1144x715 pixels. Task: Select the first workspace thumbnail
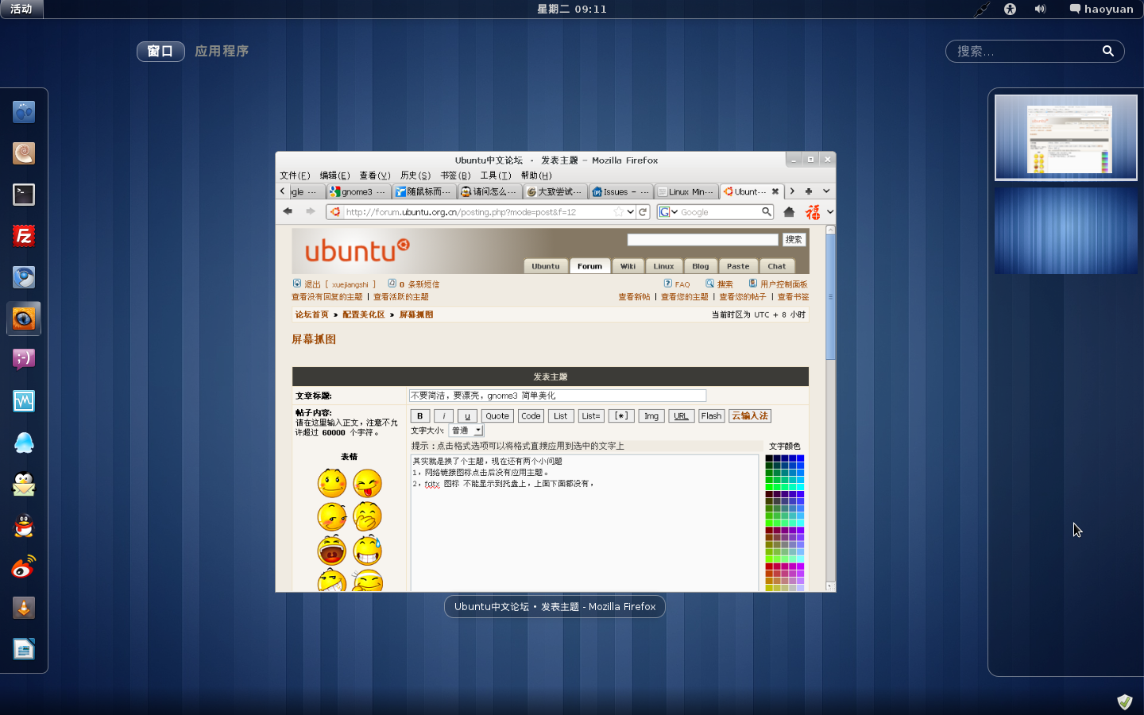(1065, 137)
